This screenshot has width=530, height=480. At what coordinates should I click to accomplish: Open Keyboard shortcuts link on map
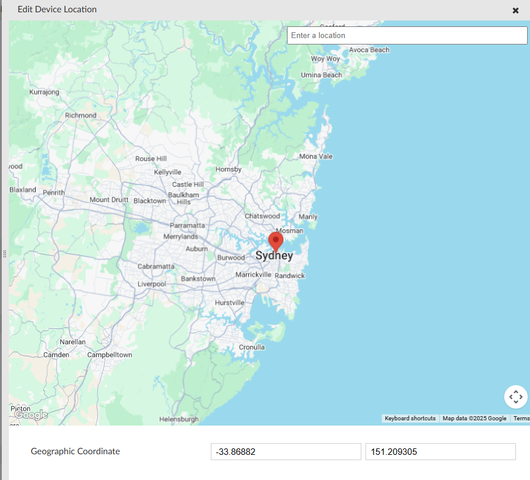pos(410,418)
